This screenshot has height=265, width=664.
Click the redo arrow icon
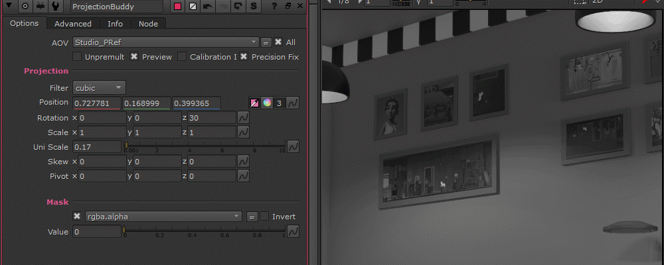point(222,7)
